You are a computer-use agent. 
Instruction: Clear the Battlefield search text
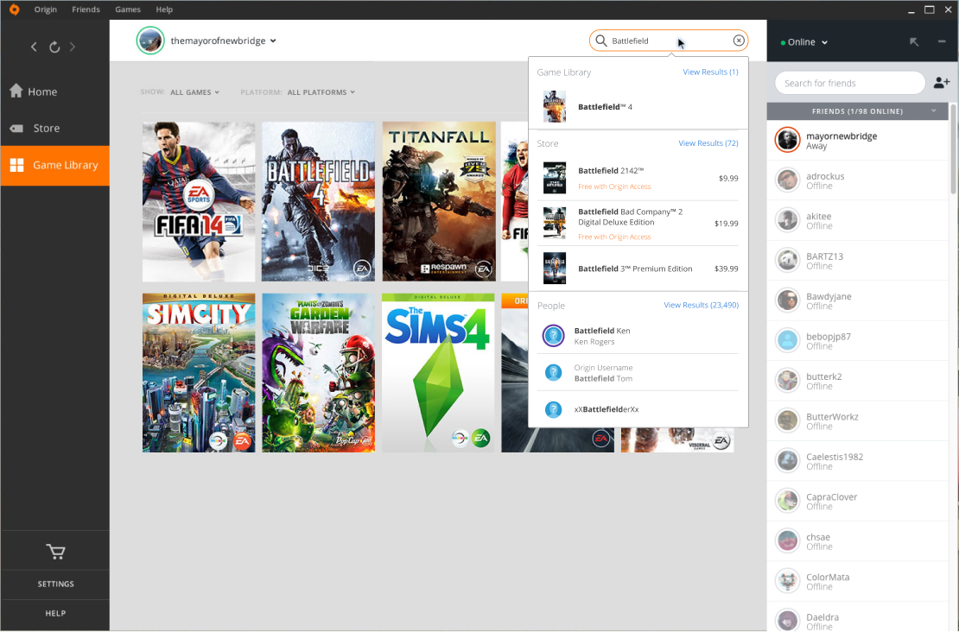click(739, 41)
